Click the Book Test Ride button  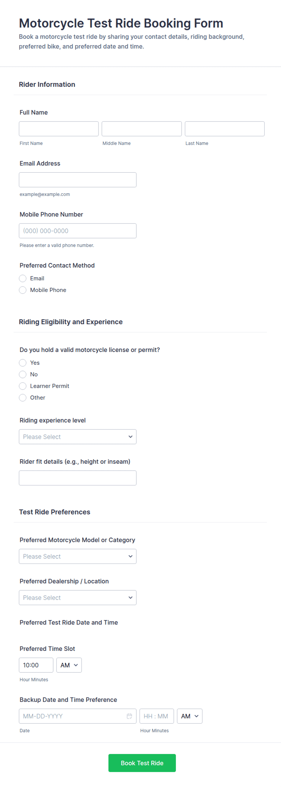click(x=142, y=763)
